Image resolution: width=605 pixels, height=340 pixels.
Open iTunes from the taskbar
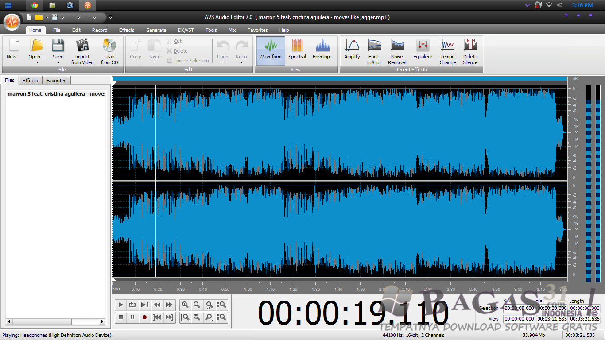(x=70, y=5)
